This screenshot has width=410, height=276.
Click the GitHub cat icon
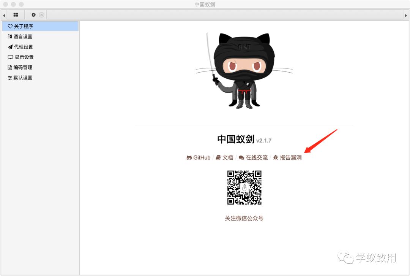[x=189, y=158]
